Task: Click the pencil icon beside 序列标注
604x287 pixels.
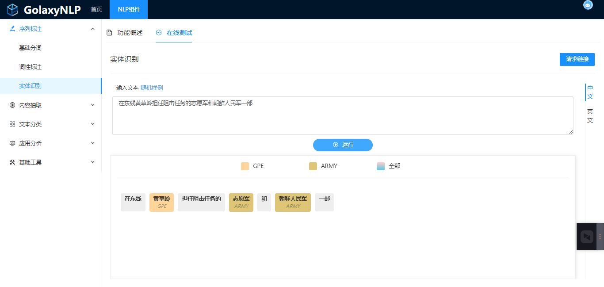Action: tap(12, 29)
